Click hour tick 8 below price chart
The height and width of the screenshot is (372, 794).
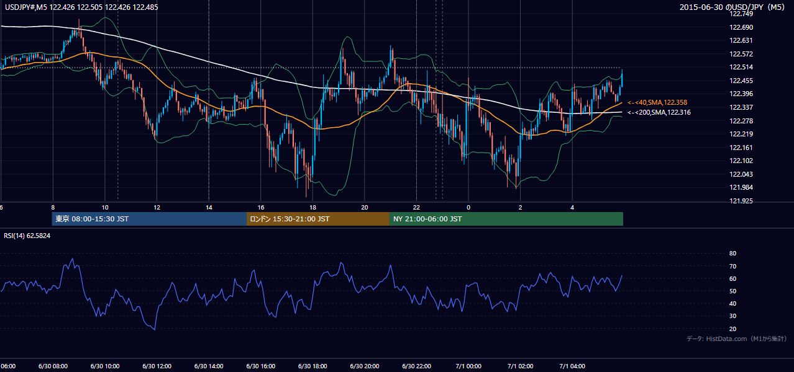point(53,207)
